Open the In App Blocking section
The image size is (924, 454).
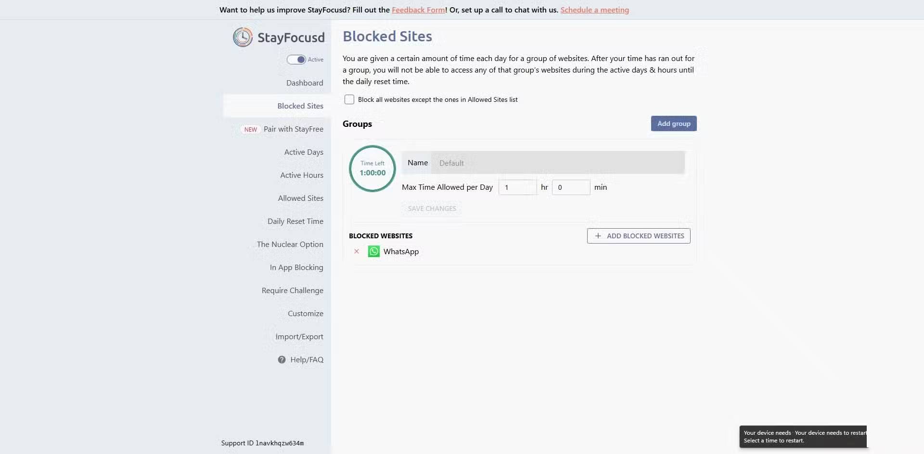coord(296,267)
